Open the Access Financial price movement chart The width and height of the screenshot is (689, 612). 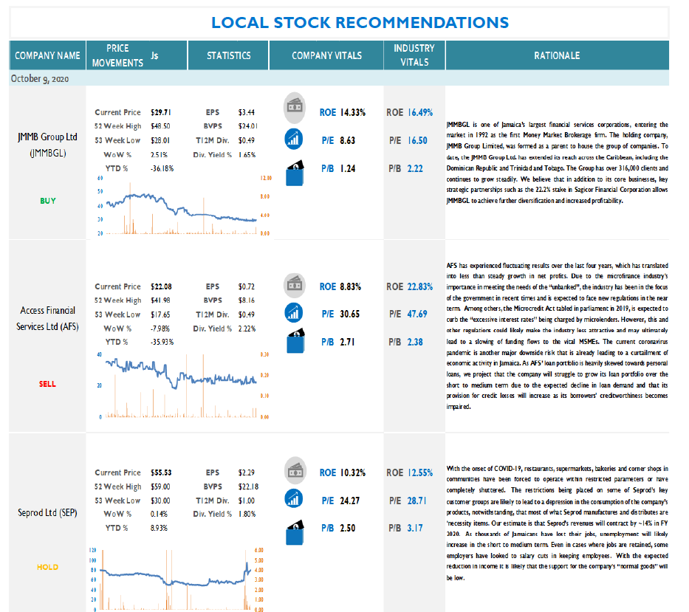pos(183,385)
